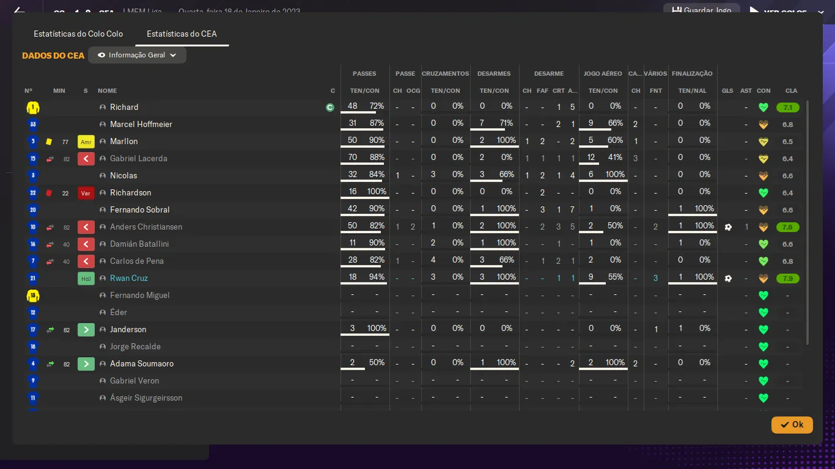This screenshot has width=835, height=469.
Task: Click the JOGO AÉREO group header
Action: point(603,74)
